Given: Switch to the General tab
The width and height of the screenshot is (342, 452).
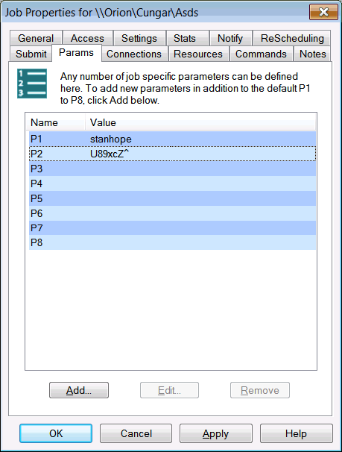Looking at the screenshot, I should point(36,38).
